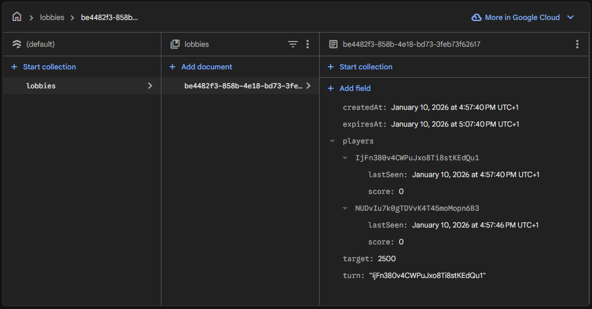Click the Google Cloud icon
The height and width of the screenshot is (309, 592).
tap(476, 17)
